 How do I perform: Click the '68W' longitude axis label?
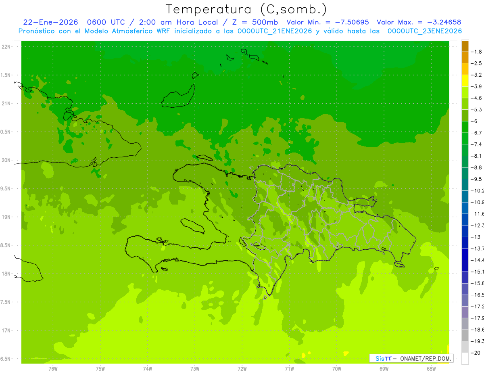pyautogui.click(x=431, y=369)
